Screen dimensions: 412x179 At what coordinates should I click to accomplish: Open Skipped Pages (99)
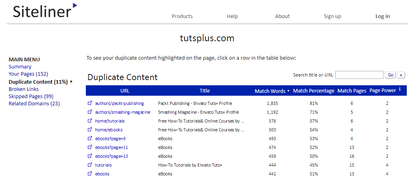tap(31, 97)
